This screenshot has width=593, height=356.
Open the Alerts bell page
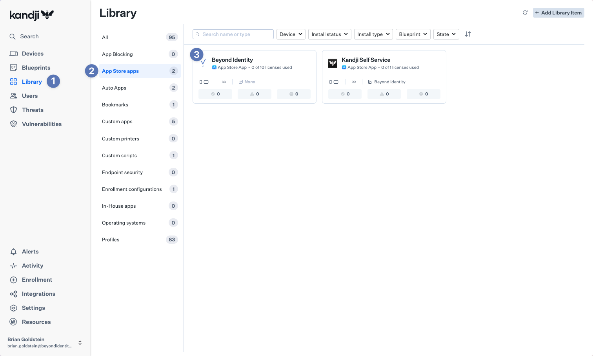pos(30,252)
